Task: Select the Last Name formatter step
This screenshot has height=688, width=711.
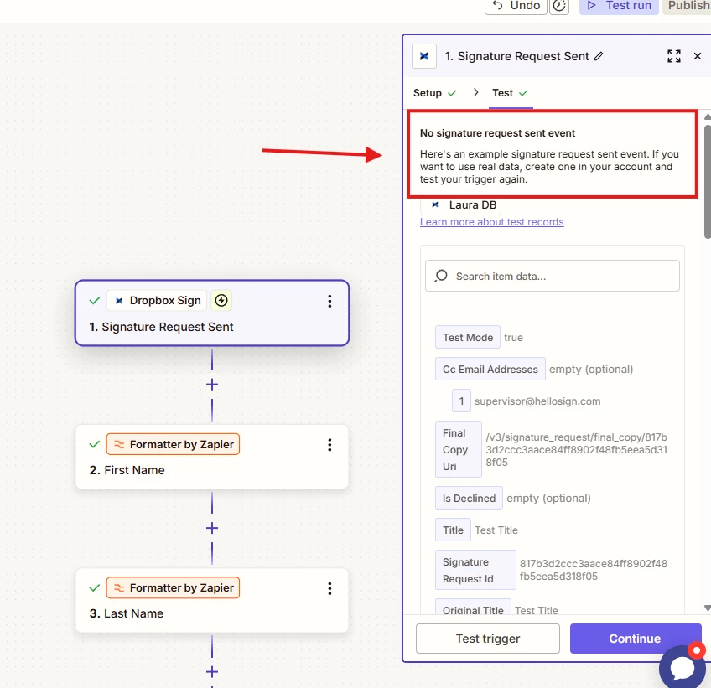Action: point(212,600)
